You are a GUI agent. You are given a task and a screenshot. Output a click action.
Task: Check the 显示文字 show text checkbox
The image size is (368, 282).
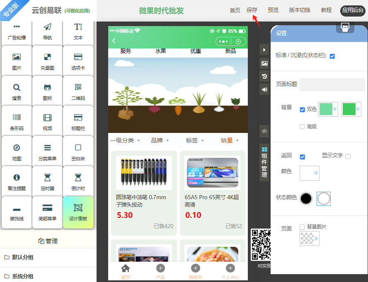(x=348, y=156)
